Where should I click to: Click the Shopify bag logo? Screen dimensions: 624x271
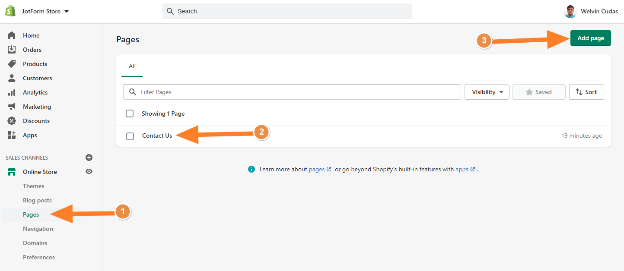coord(10,11)
